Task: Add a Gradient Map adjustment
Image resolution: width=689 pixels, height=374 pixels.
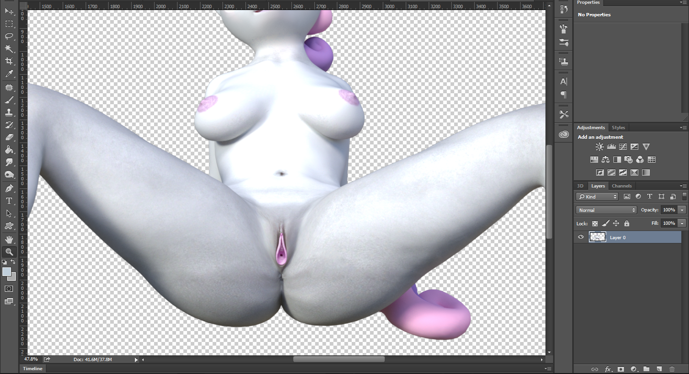Action: (646, 173)
